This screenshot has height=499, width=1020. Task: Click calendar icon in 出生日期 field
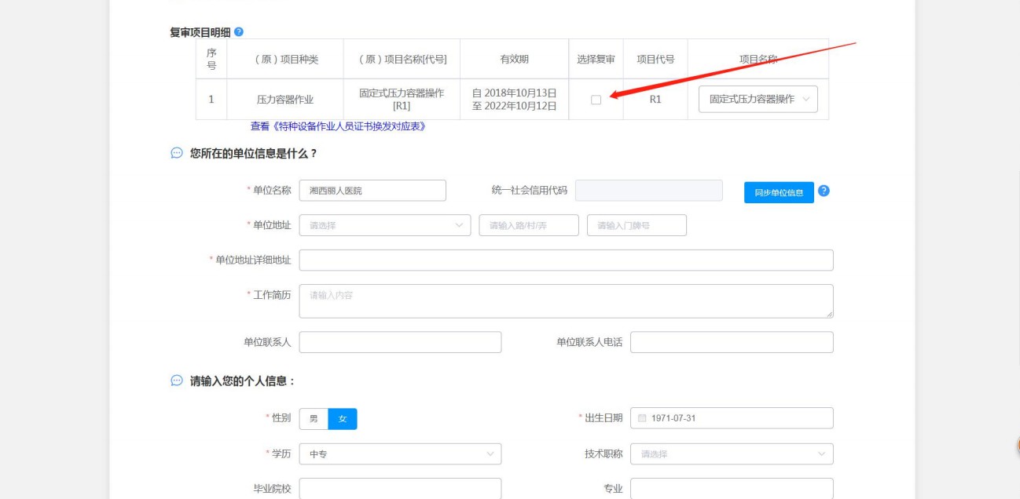coord(642,418)
